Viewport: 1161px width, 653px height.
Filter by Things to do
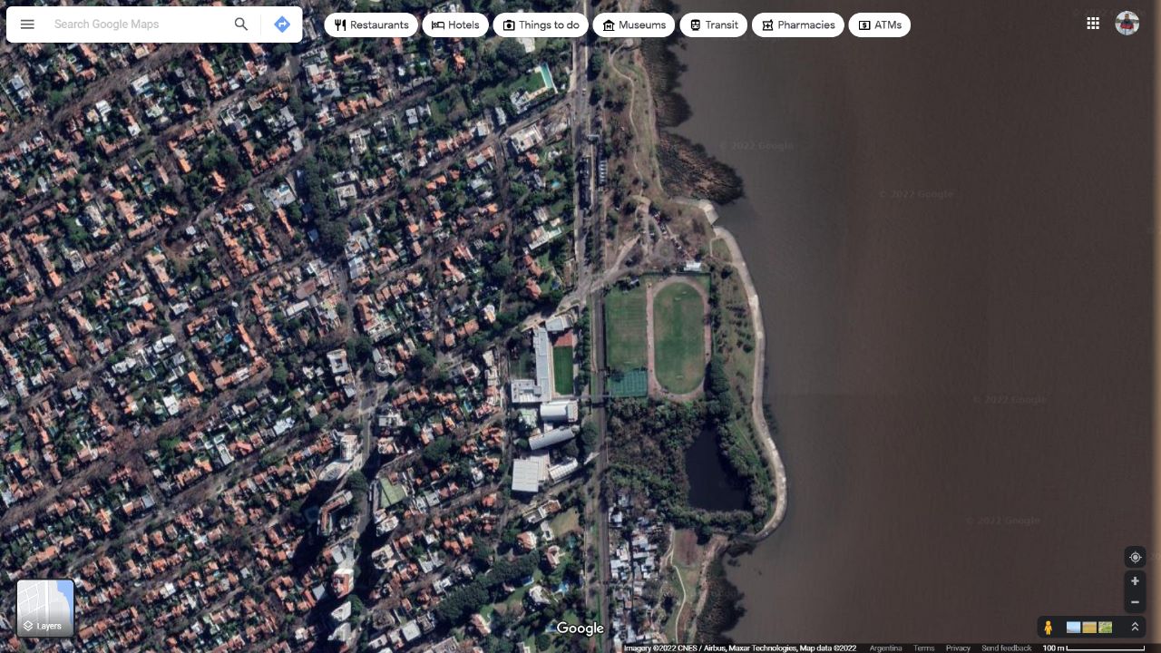(x=541, y=25)
